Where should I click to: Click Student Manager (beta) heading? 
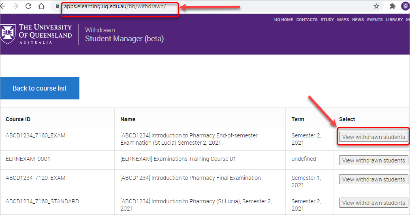click(124, 39)
